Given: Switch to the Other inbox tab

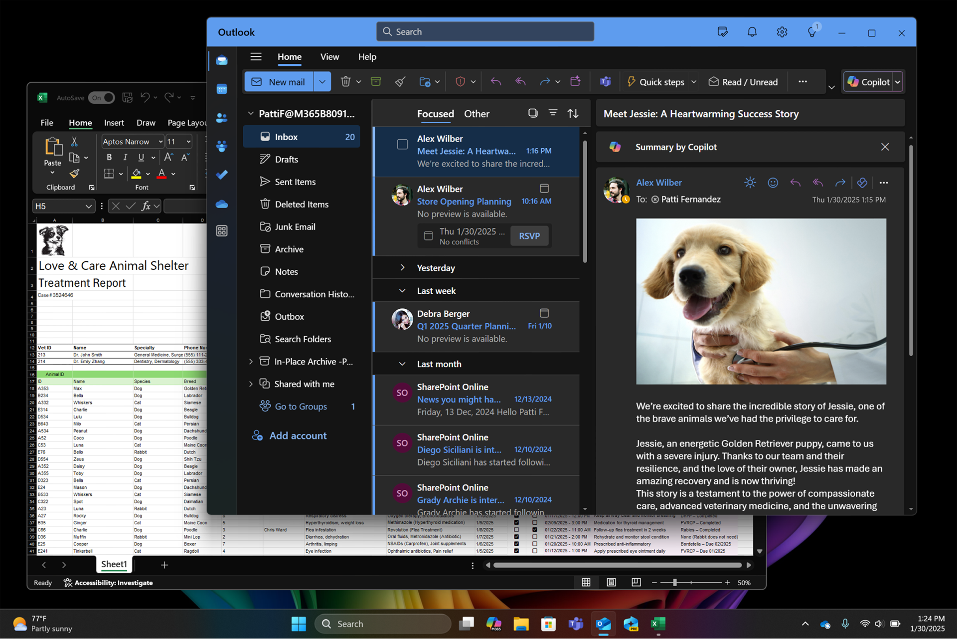Looking at the screenshot, I should pyautogui.click(x=477, y=114).
